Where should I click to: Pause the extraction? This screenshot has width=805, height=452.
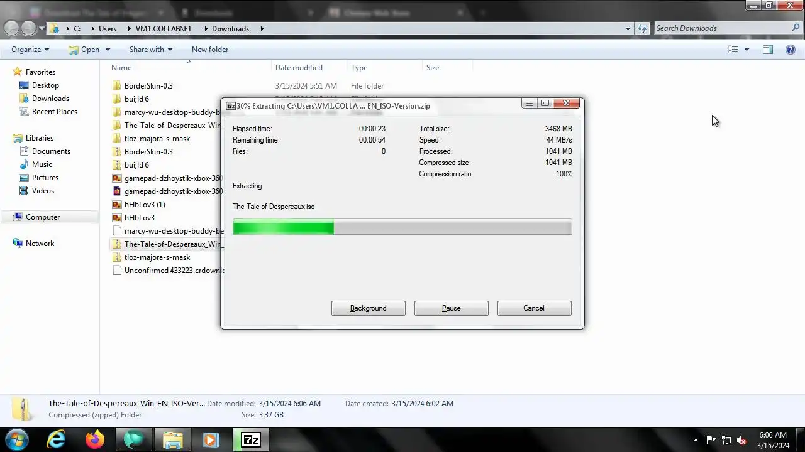(452, 308)
